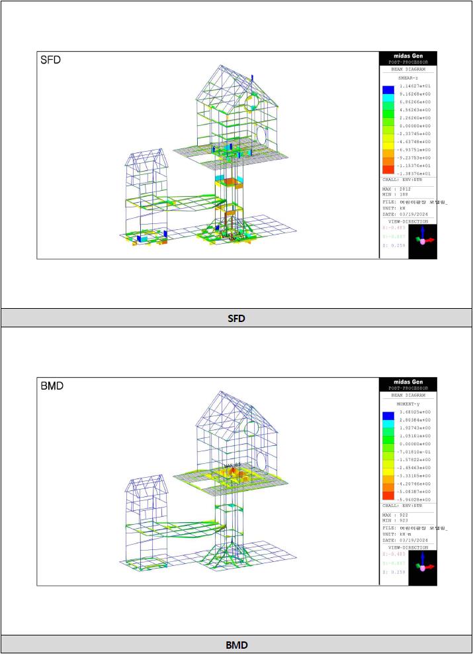Click the view-direction axis triad in BMD panel
The width and height of the screenshot is (473, 654).
pyautogui.click(x=422, y=567)
